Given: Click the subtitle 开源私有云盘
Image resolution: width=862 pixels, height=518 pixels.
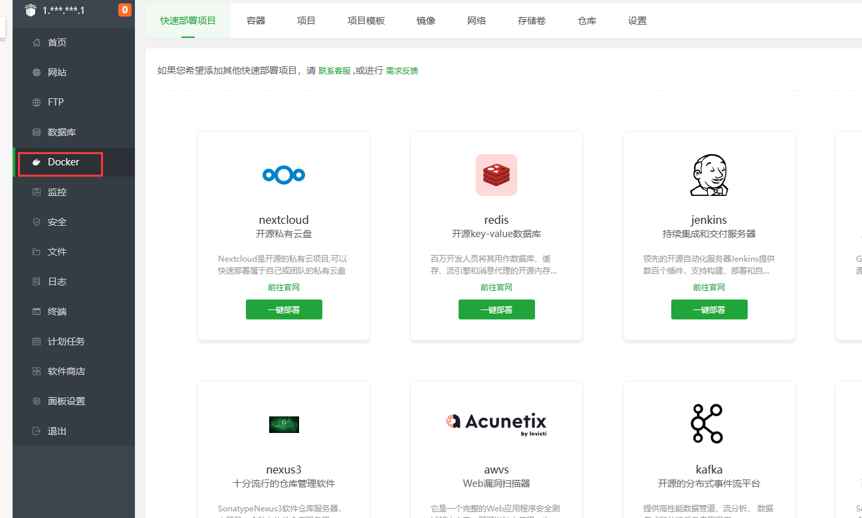Looking at the screenshot, I should click(284, 234).
